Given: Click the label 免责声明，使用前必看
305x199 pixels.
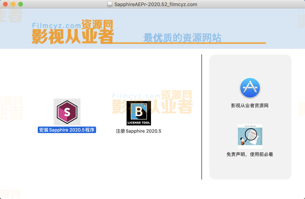Looking at the screenshot, I should (x=250, y=154).
